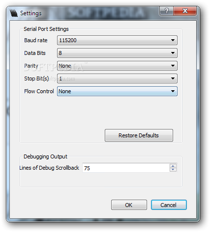
Task: Expand the Parity combo box
Action: point(117,66)
